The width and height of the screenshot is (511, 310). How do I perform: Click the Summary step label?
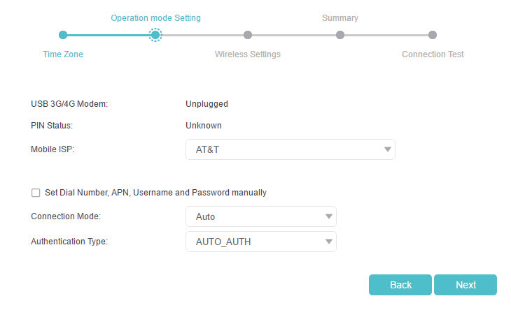coord(339,18)
